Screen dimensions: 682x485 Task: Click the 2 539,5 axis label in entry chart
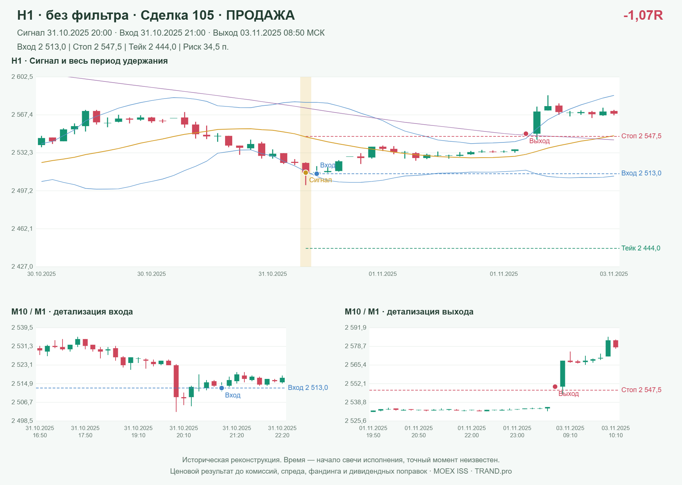[22, 328]
